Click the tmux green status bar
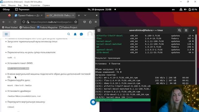 pyautogui.click(x=123, y=100)
